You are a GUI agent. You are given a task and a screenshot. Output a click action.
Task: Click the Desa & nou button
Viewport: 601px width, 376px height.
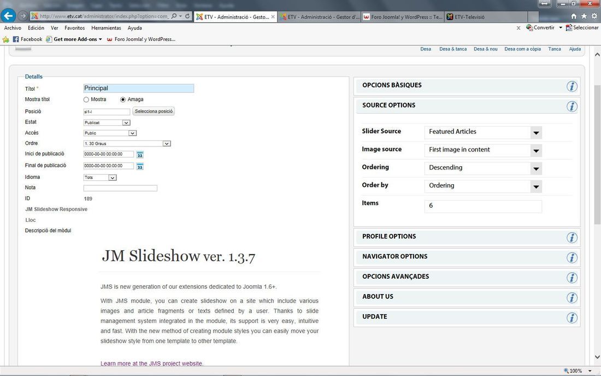coord(486,49)
